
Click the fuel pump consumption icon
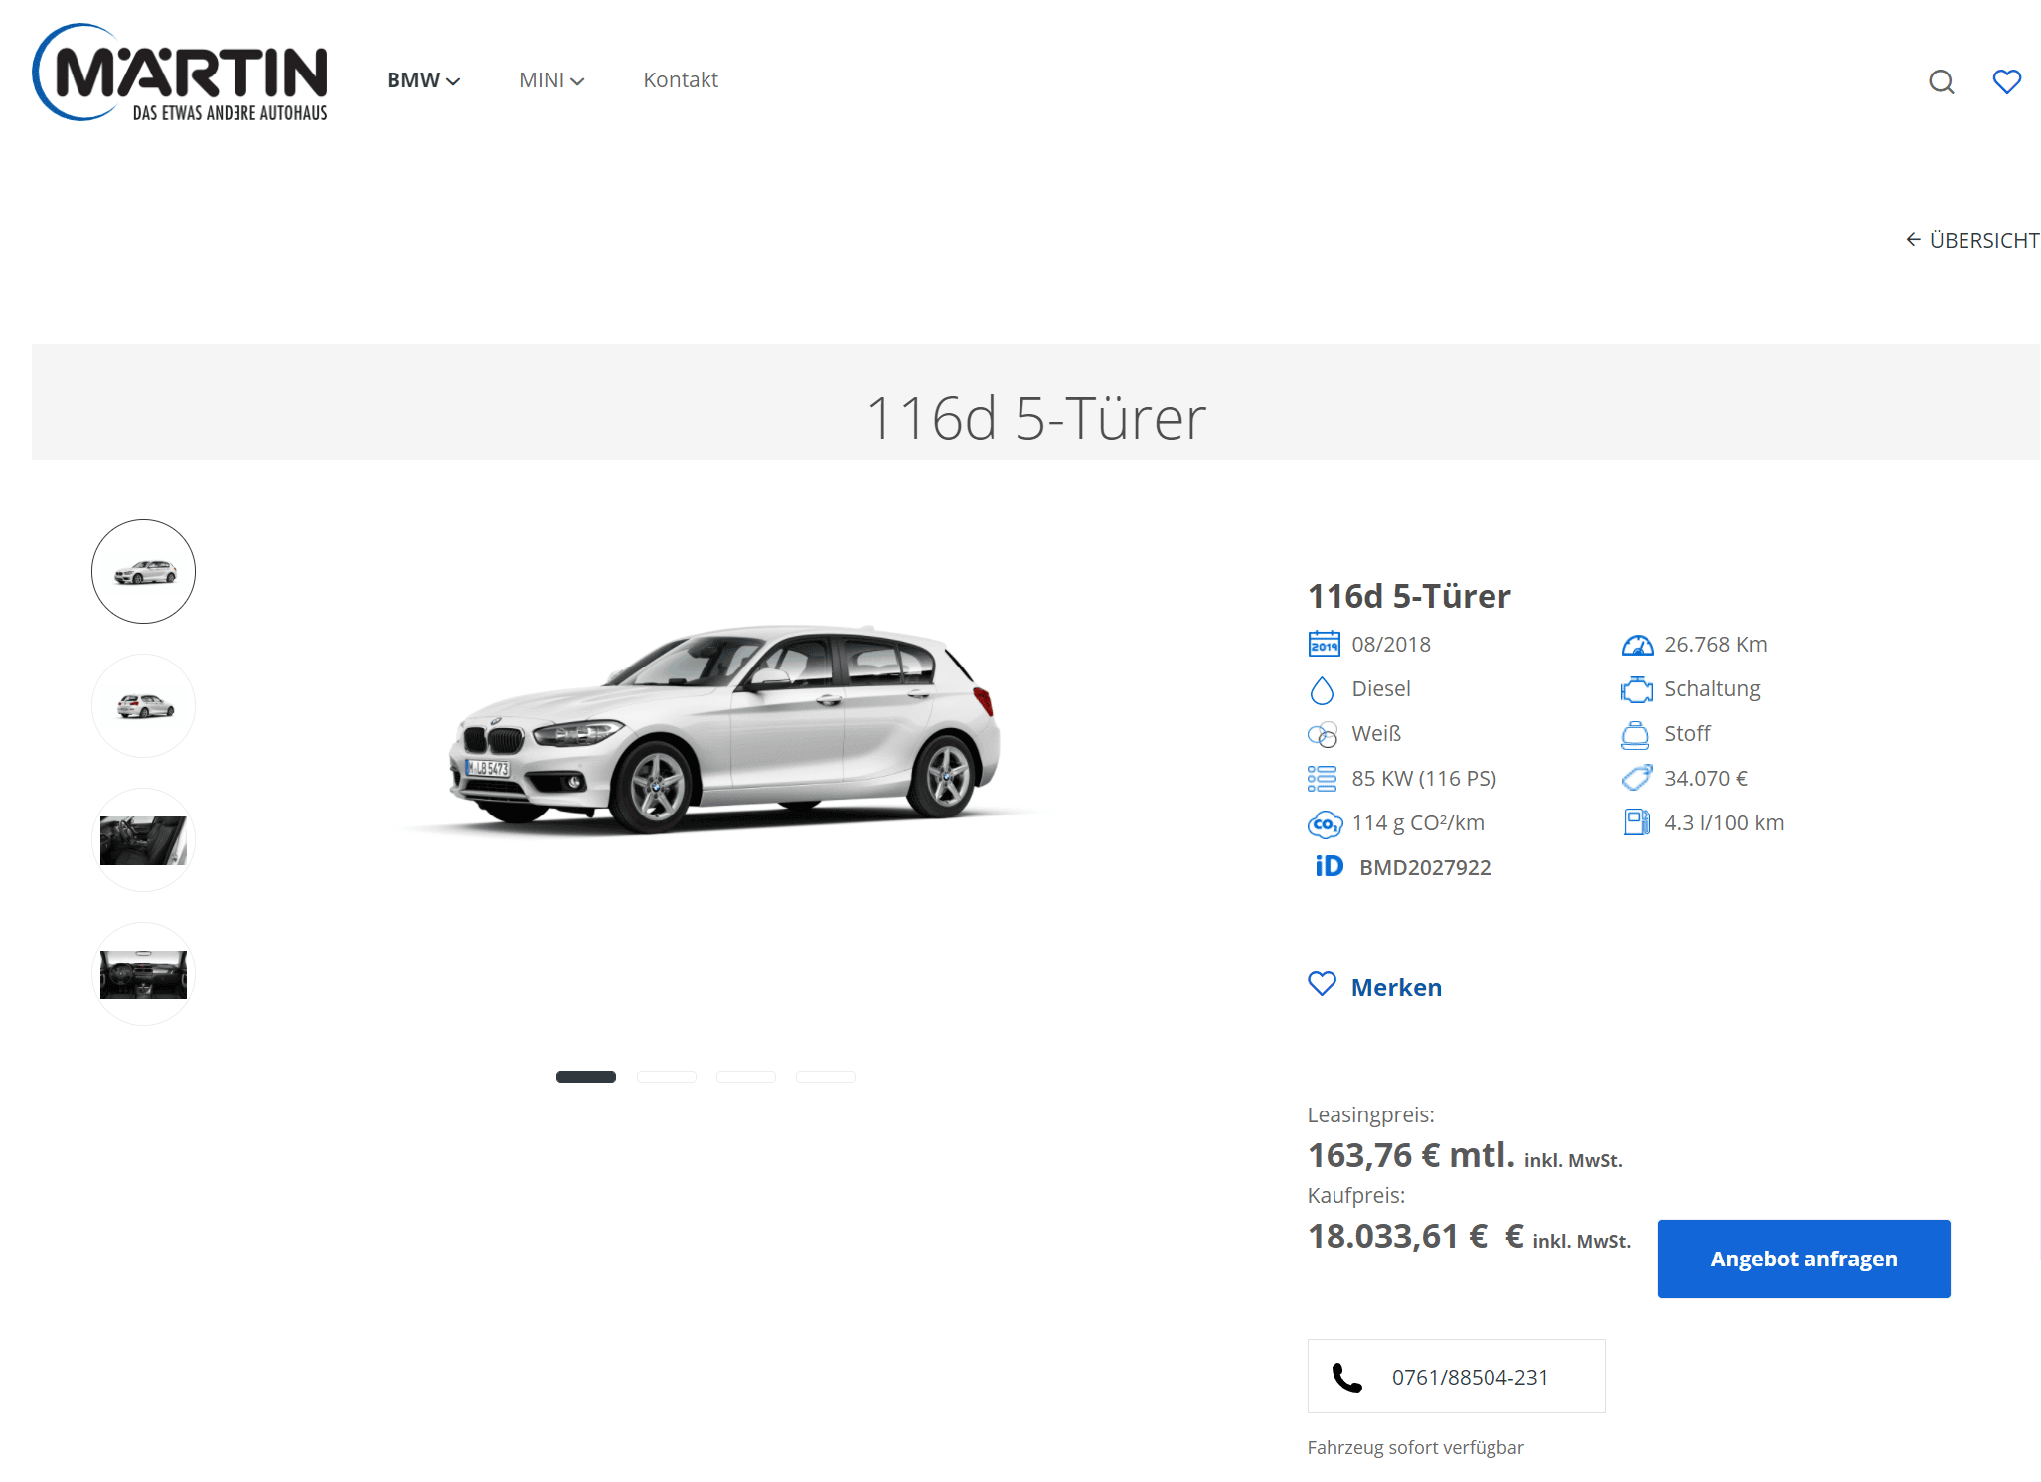tap(1637, 822)
